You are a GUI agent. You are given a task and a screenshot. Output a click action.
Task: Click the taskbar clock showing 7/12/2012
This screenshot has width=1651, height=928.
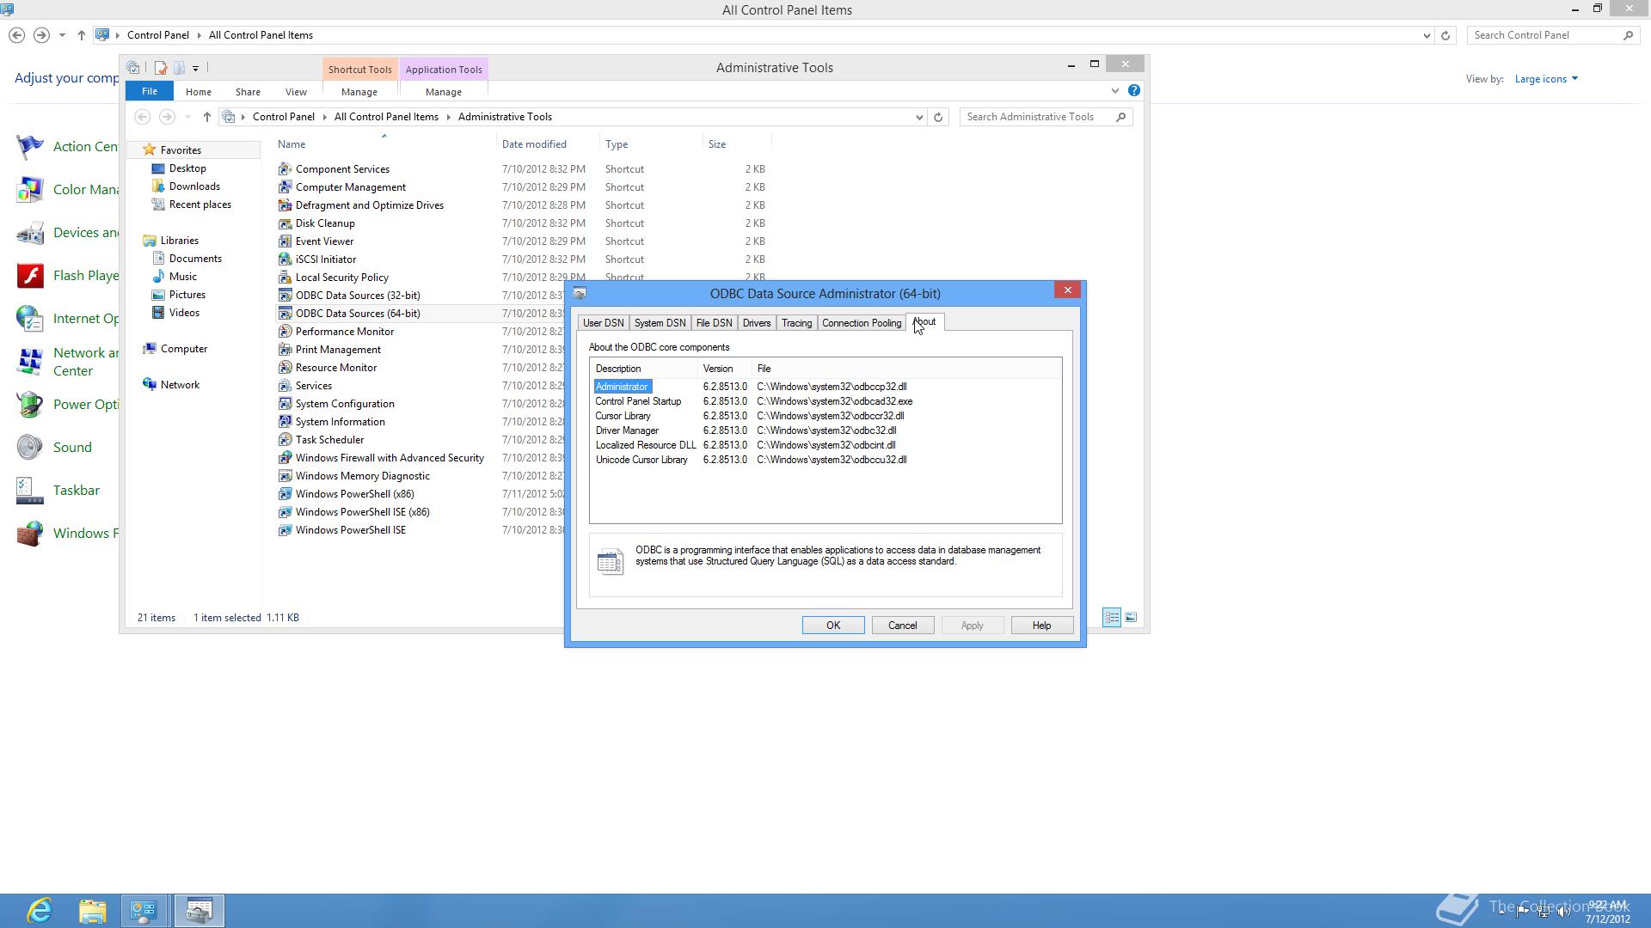[1607, 912]
